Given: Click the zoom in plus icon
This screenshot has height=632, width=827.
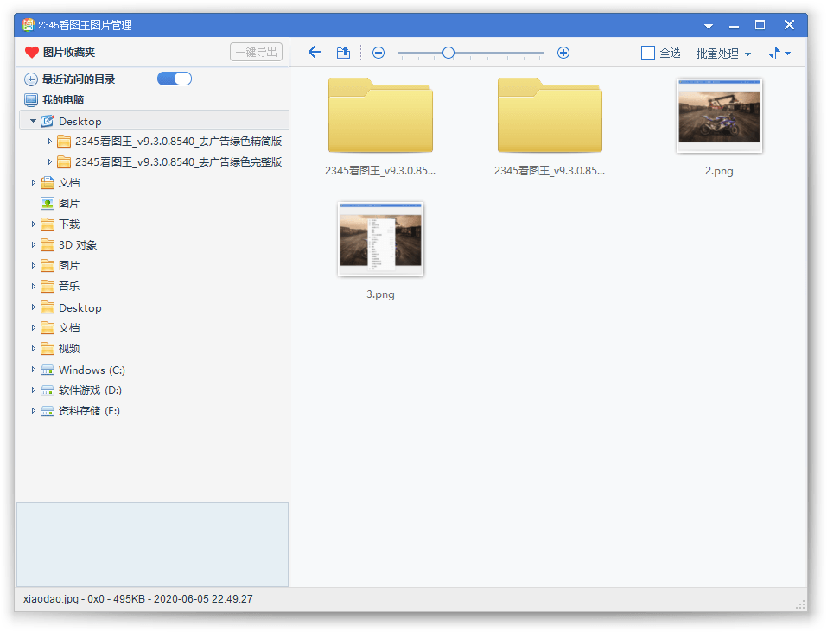Looking at the screenshot, I should [563, 53].
